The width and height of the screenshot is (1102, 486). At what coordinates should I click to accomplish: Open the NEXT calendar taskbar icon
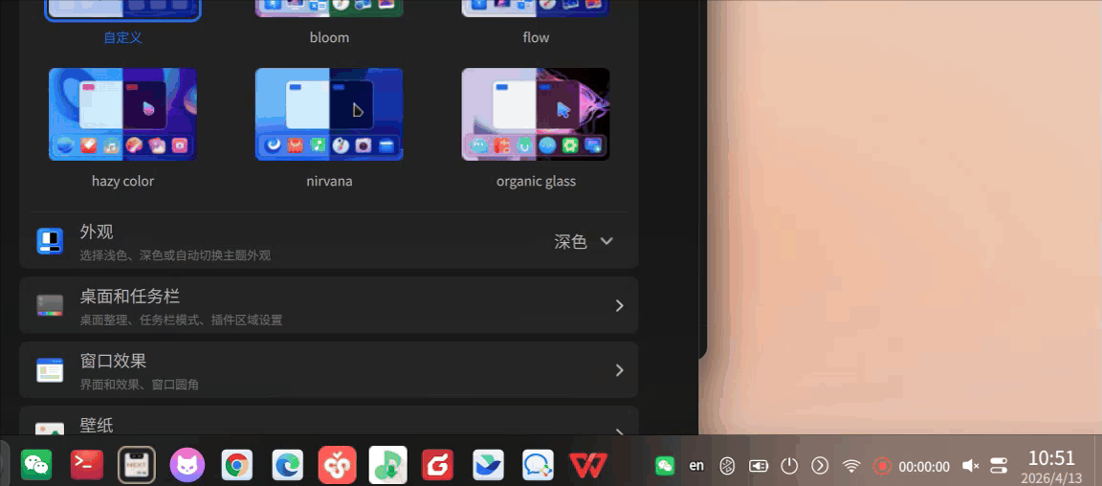pyautogui.click(x=137, y=465)
